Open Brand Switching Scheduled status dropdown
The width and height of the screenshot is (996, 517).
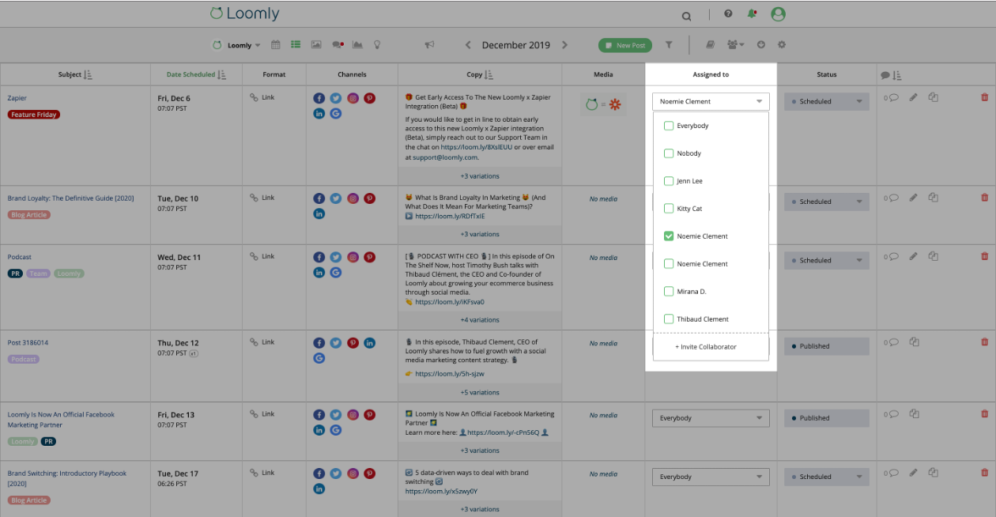point(827,477)
